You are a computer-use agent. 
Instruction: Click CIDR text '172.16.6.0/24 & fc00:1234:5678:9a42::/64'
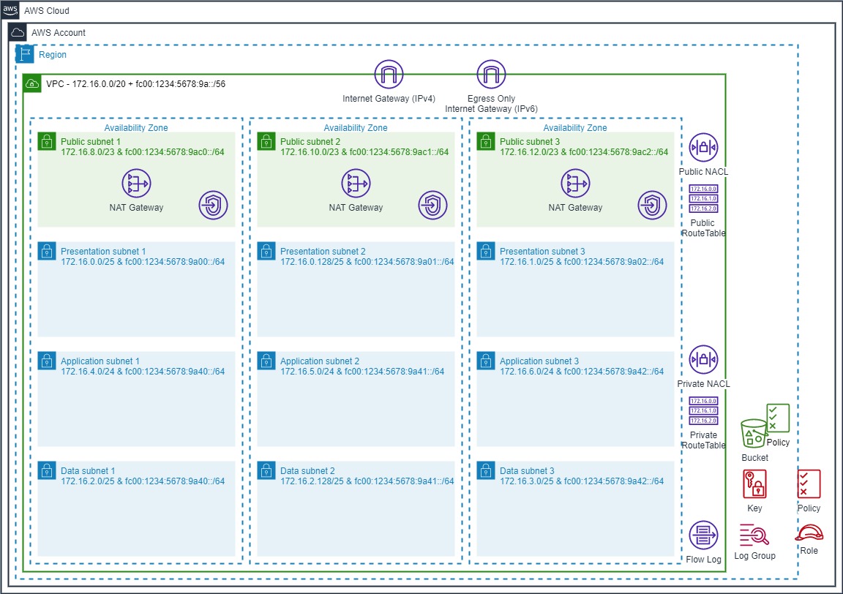click(582, 372)
